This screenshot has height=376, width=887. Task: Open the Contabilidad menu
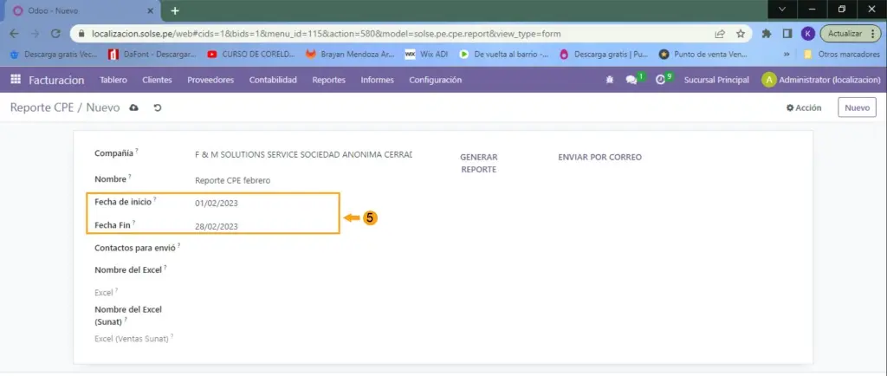[273, 80]
